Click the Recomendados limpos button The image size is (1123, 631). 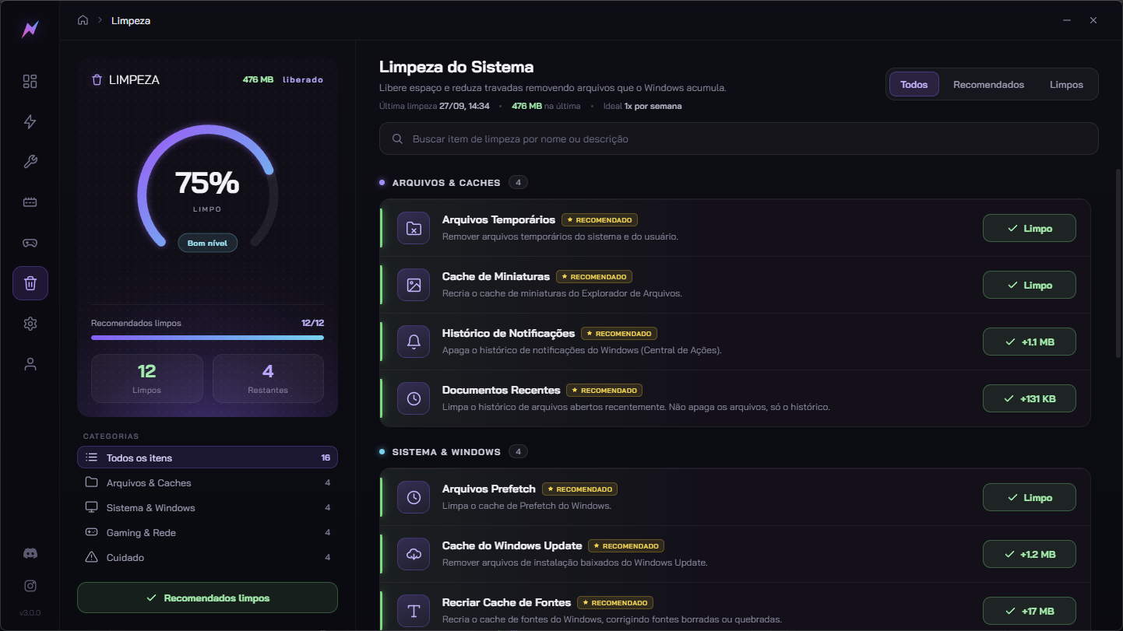pos(207,598)
